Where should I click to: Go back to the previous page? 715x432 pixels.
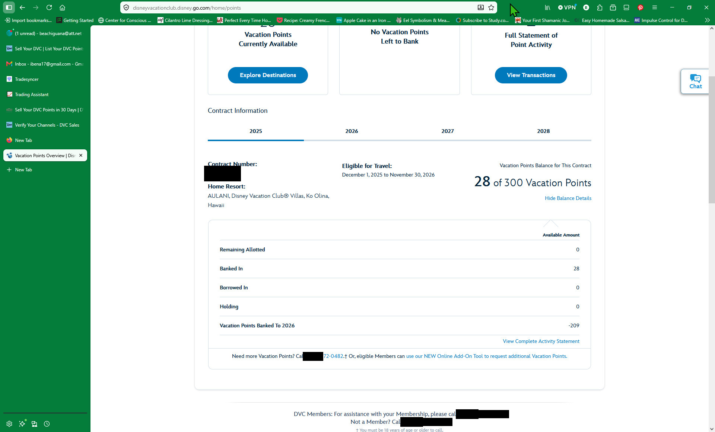pos(22,7)
